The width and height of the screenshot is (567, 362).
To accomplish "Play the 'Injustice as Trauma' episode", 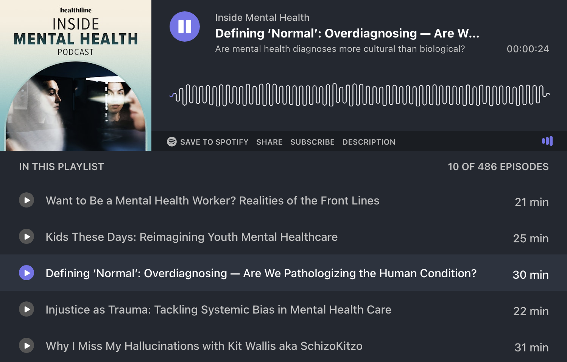I will coord(26,309).
